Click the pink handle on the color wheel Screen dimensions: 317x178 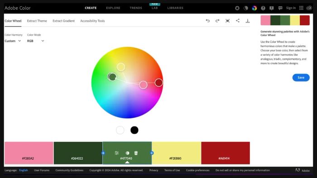click(x=144, y=85)
